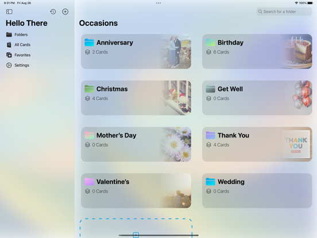Viewport: 317px width, 238px height.
Task: Open the history clock icon
Action: click(x=53, y=11)
